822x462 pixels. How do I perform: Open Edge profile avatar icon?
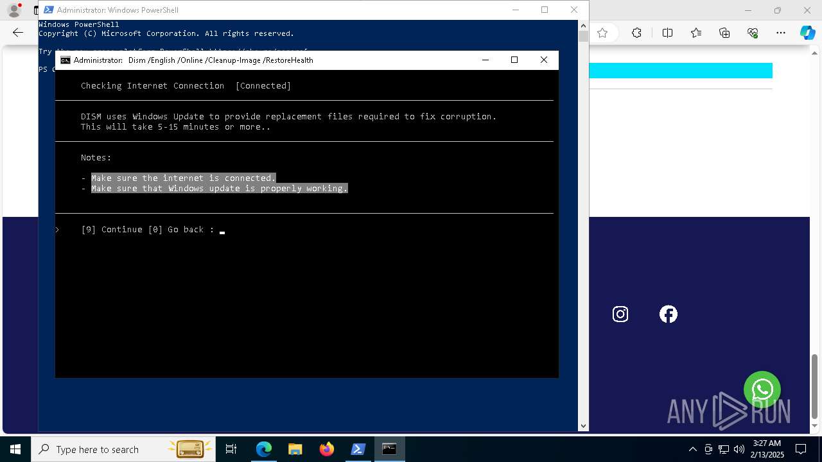13,10
